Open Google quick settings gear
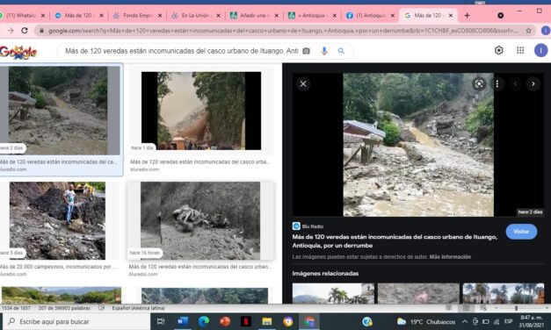551x330 pixels. [x=498, y=51]
